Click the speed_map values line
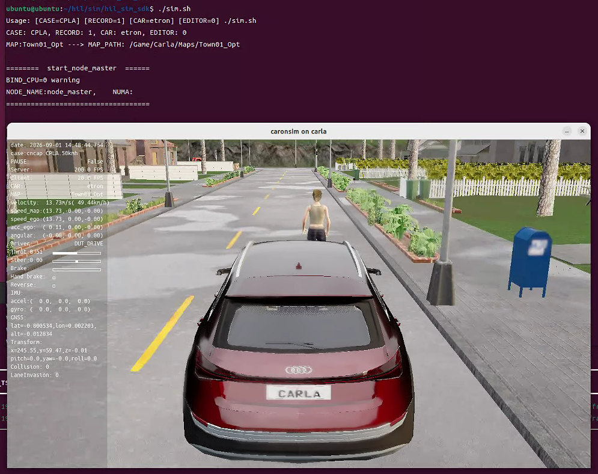Image resolution: width=598 pixels, height=474 pixels. 56,211
